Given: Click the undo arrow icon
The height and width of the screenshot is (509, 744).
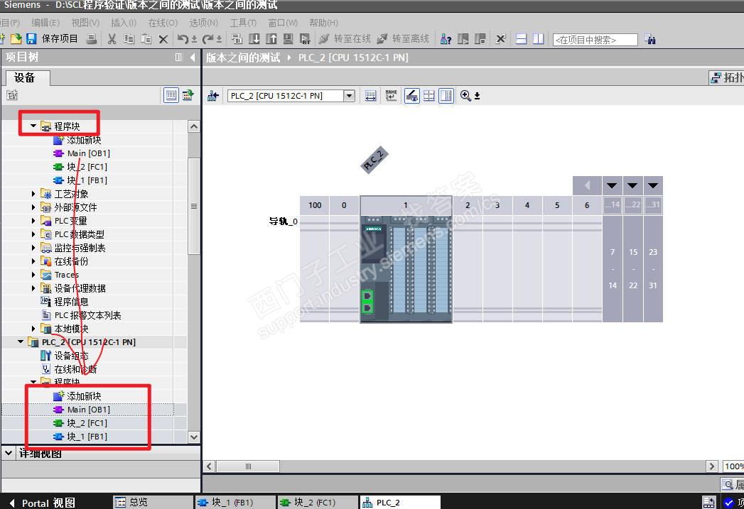Looking at the screenshot, I should [183, 39].
